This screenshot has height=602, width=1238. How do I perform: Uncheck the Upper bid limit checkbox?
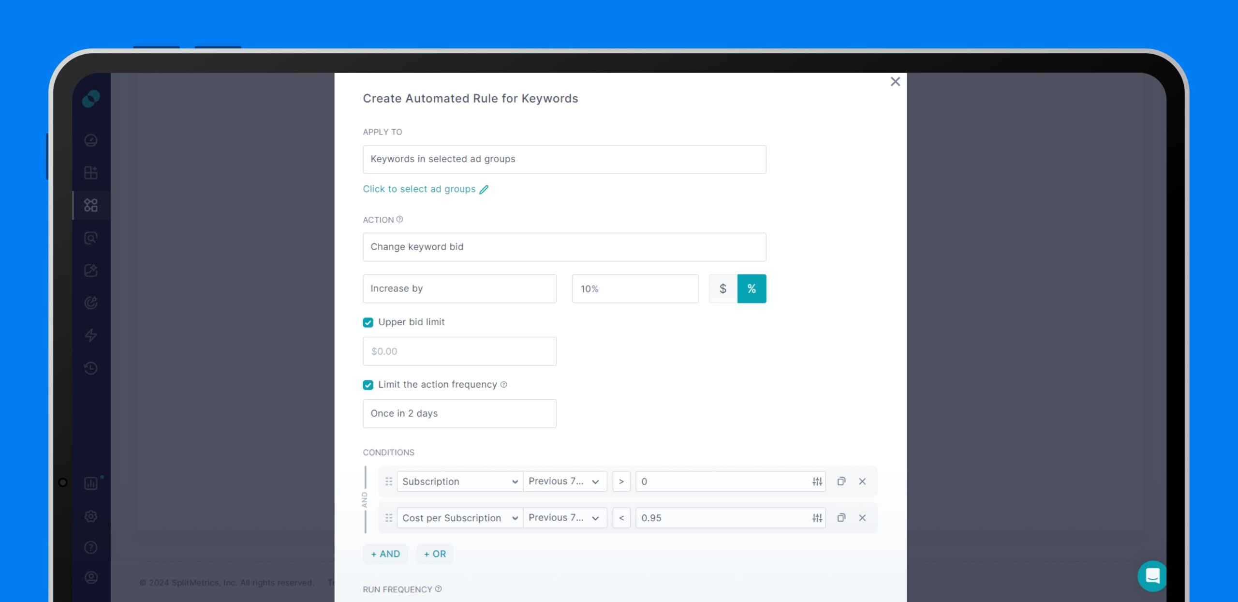368,322
